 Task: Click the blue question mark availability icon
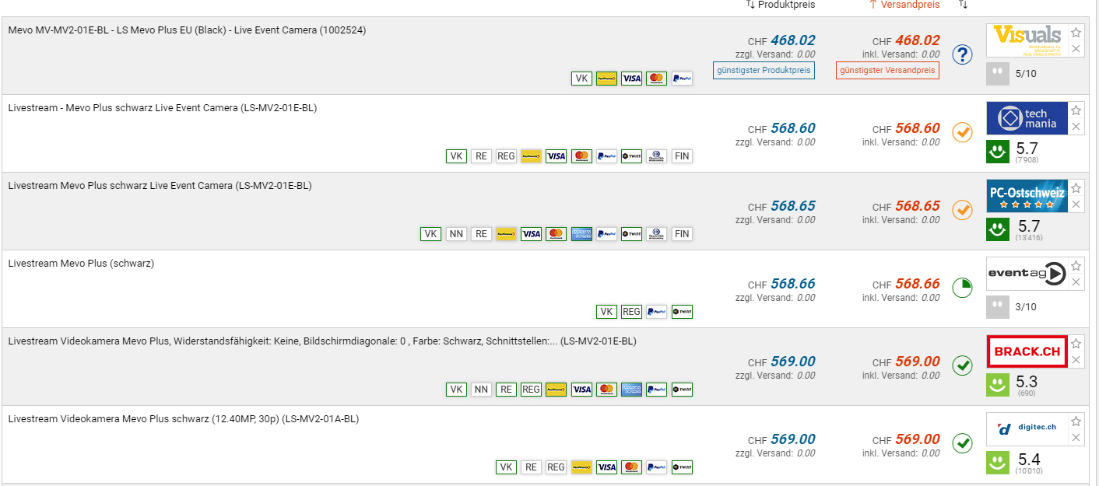pos(963,54)
